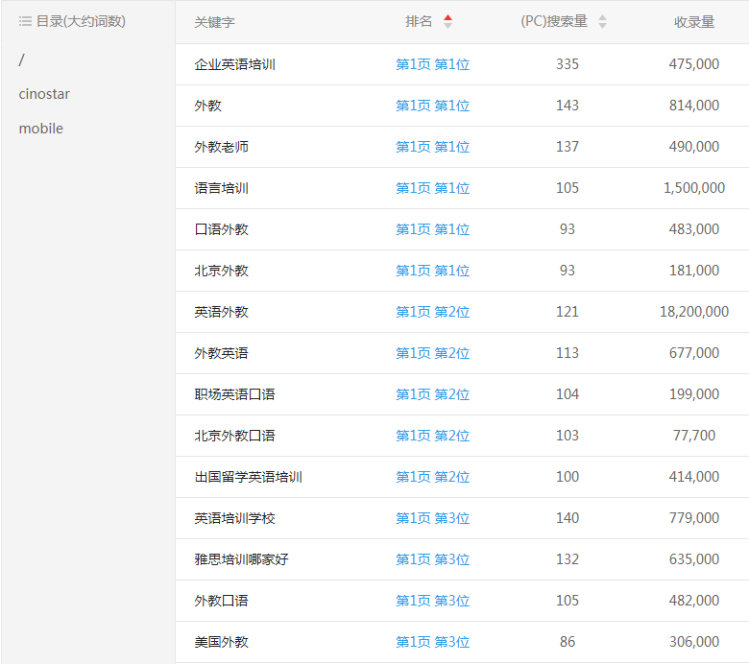This screenshot has width=749, height=664.
Task: Select the keyword 英语培训学校
Action: pos(234,518)
